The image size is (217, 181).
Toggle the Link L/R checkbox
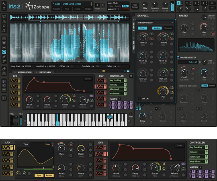139,99
